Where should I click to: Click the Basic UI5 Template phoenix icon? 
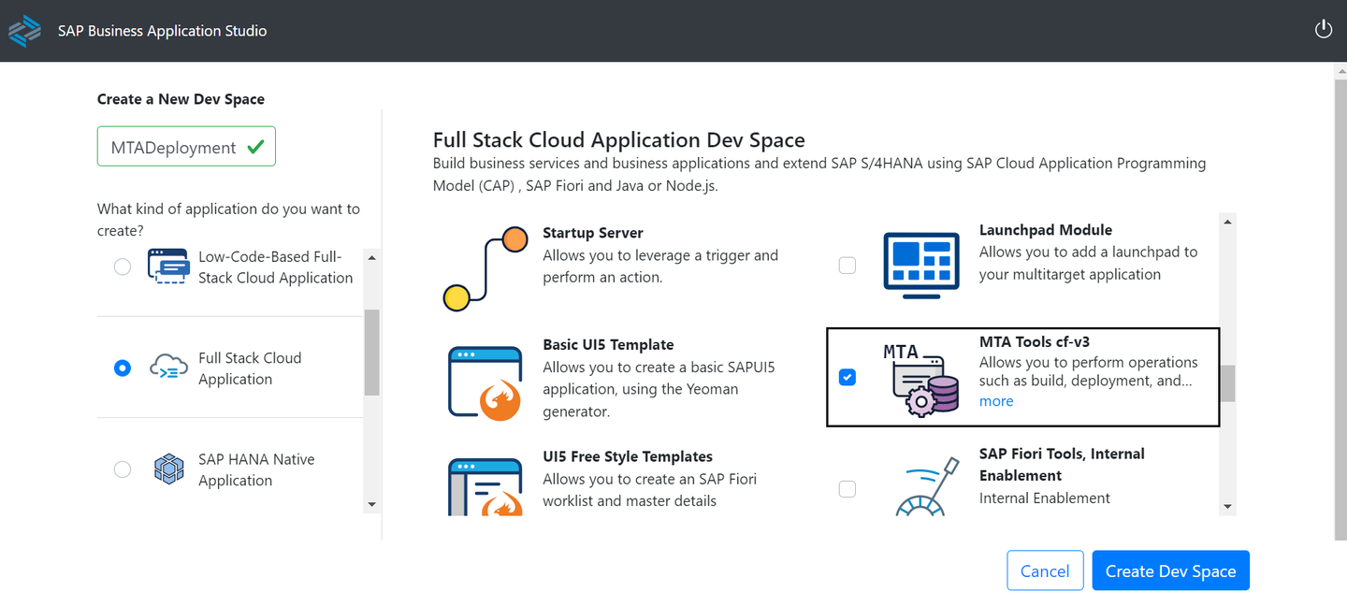click(x=485, y=382)
